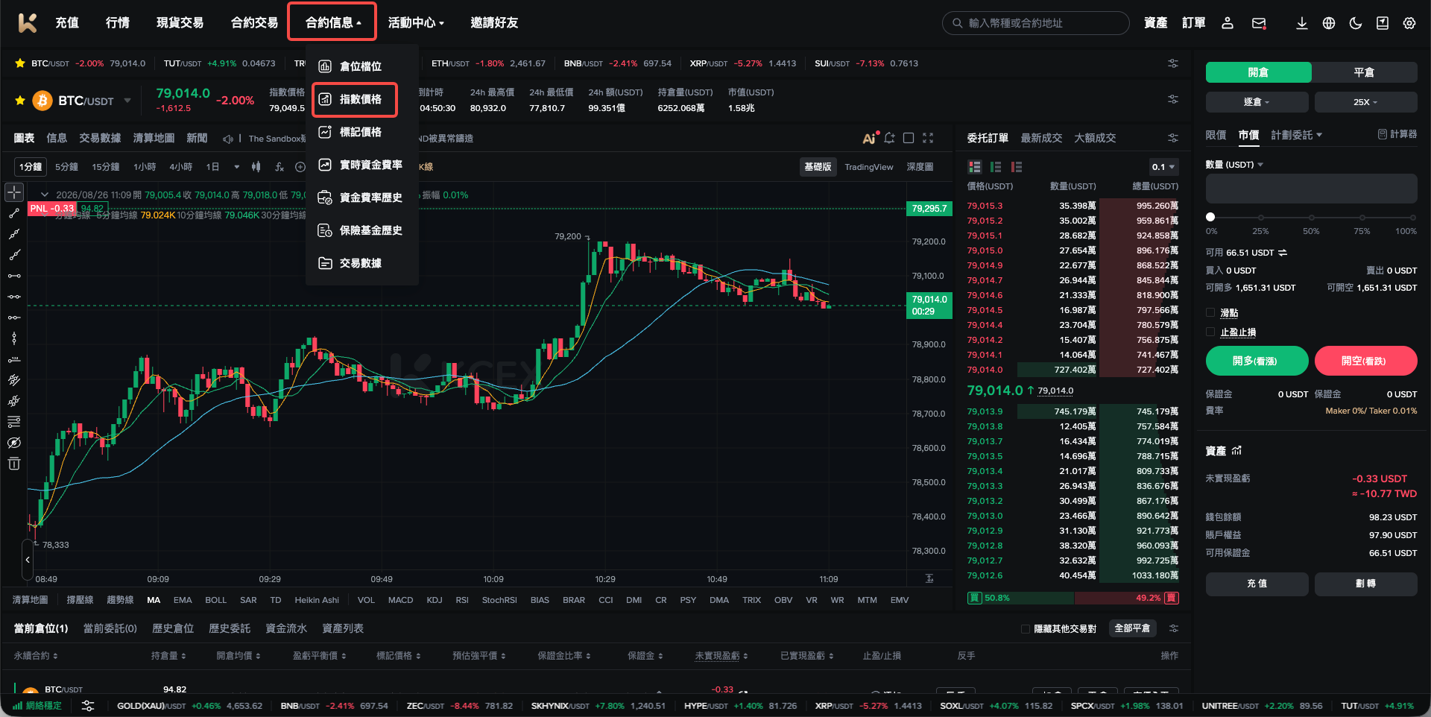Image resolution: width=1431 pixels, height=717 pixels.
Task: Enable the 滑點 checkbox
Action: point(1210,313)
